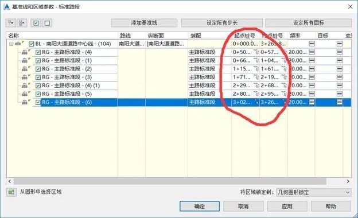The image size is (358, 218).
Task: Pick end station icon for row 2+19...
Action: (x=284, y=77)
